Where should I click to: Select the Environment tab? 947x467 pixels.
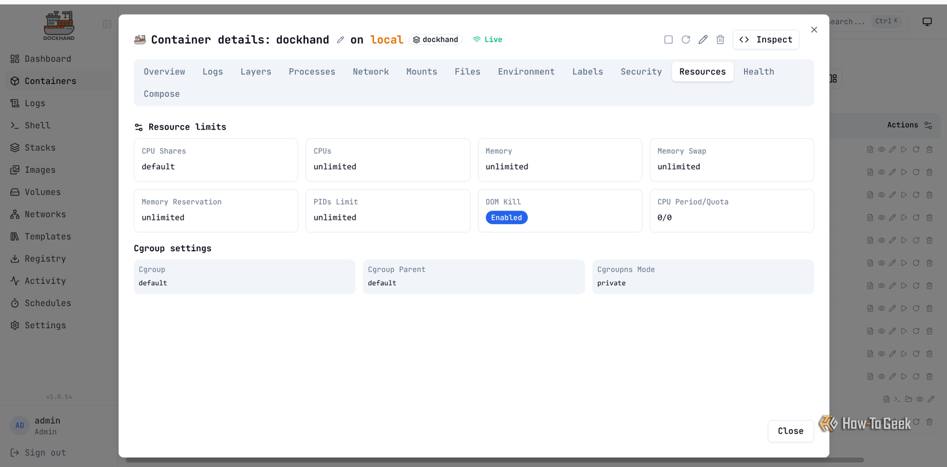coord(526,72)
